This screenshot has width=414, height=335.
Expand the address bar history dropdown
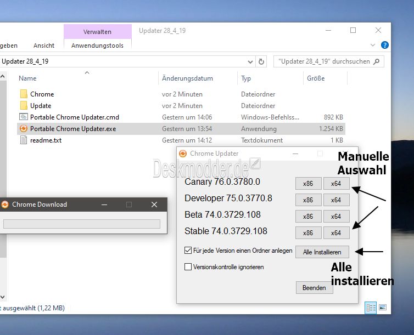coord(250,61)
